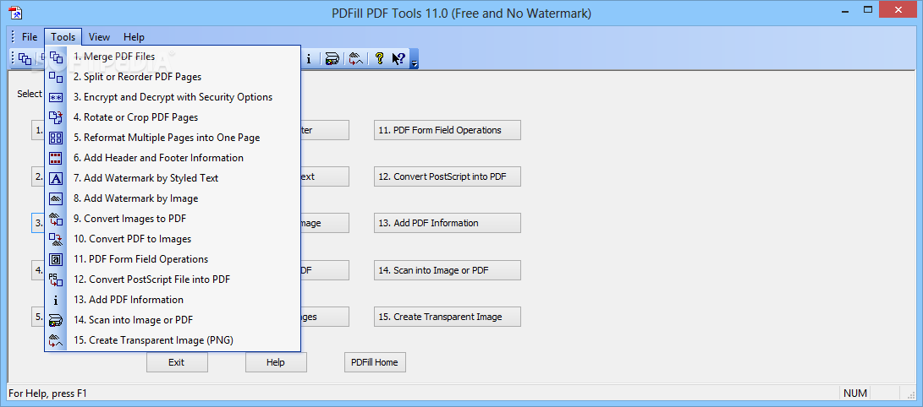Click the Create Transparent Image toolbar icon

[x=354, y=58]
